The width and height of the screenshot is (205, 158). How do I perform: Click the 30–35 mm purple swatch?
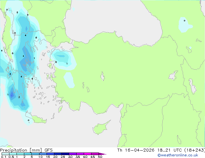point(72,154)
